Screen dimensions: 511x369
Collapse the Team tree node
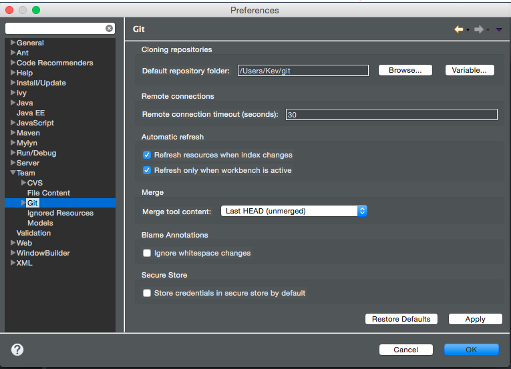click(x=13, y=173)
